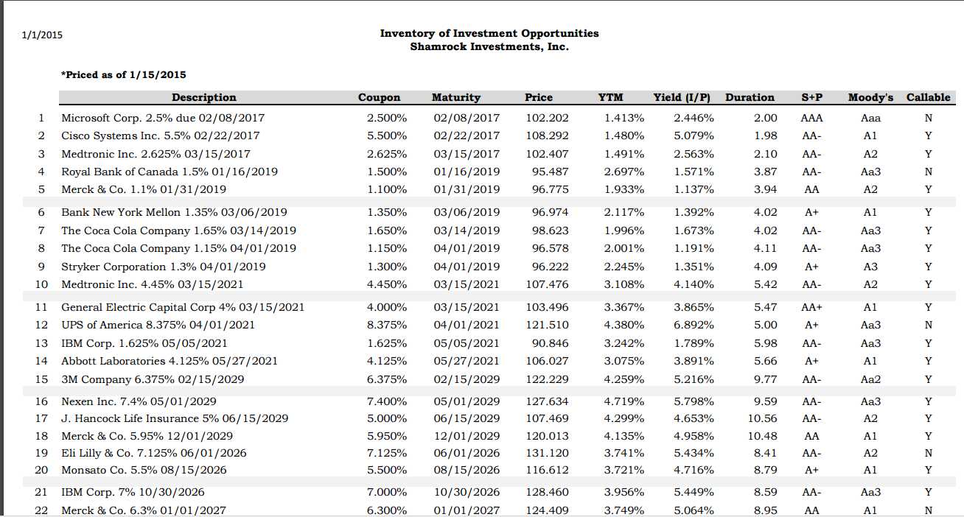Click the 'Priced as of 1/15/2015' note

coord(124,74)
